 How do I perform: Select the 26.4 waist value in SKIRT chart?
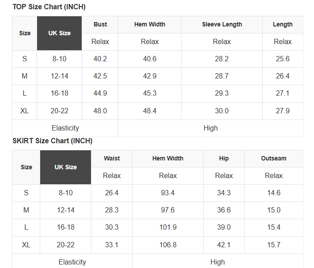coord(112,193)
